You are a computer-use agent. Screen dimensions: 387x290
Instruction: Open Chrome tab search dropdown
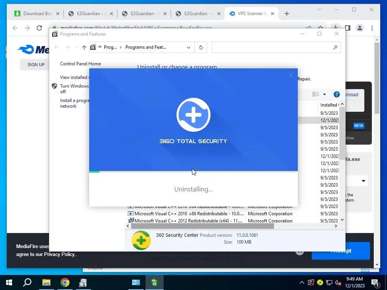click(319, 9)
